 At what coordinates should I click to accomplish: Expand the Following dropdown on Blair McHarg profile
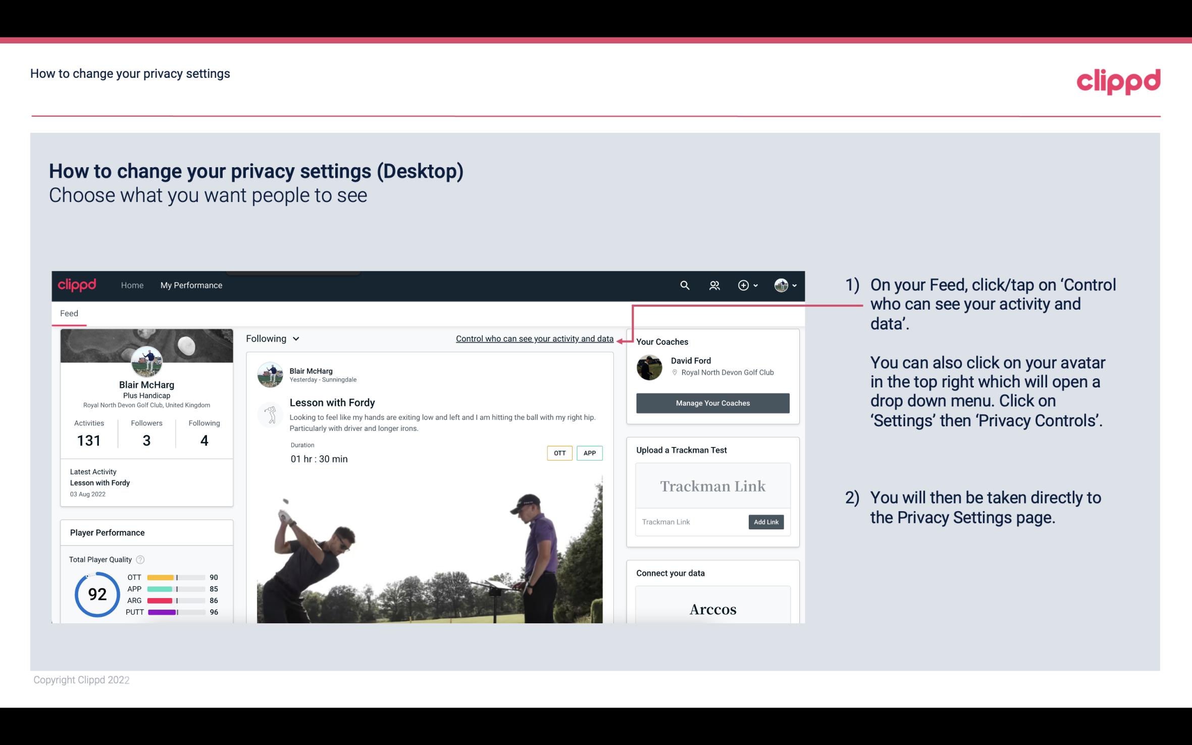272,337
